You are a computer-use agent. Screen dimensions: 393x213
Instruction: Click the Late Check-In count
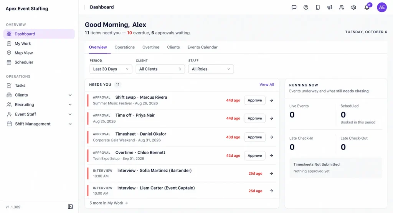tap(292, 147)
